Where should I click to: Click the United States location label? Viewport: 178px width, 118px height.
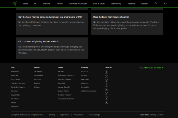coord(144,115)
